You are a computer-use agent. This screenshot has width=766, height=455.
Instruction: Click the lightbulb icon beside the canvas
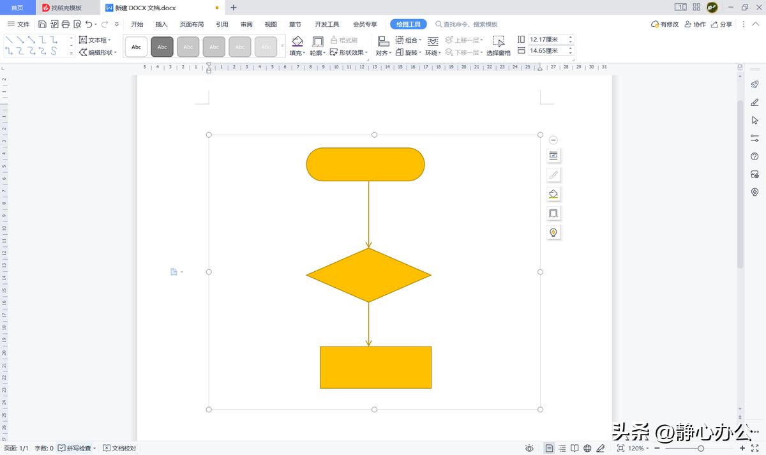(553, 232)
